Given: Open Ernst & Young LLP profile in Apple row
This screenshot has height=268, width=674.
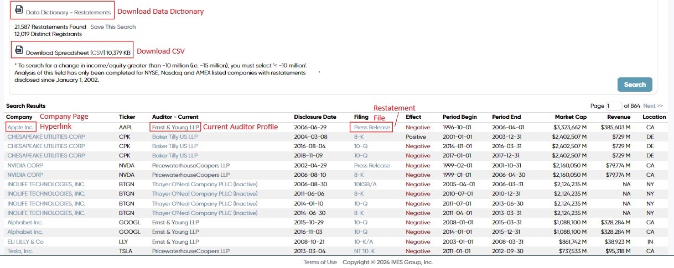Looking at the screenshot, I should (x=175, y=127).
